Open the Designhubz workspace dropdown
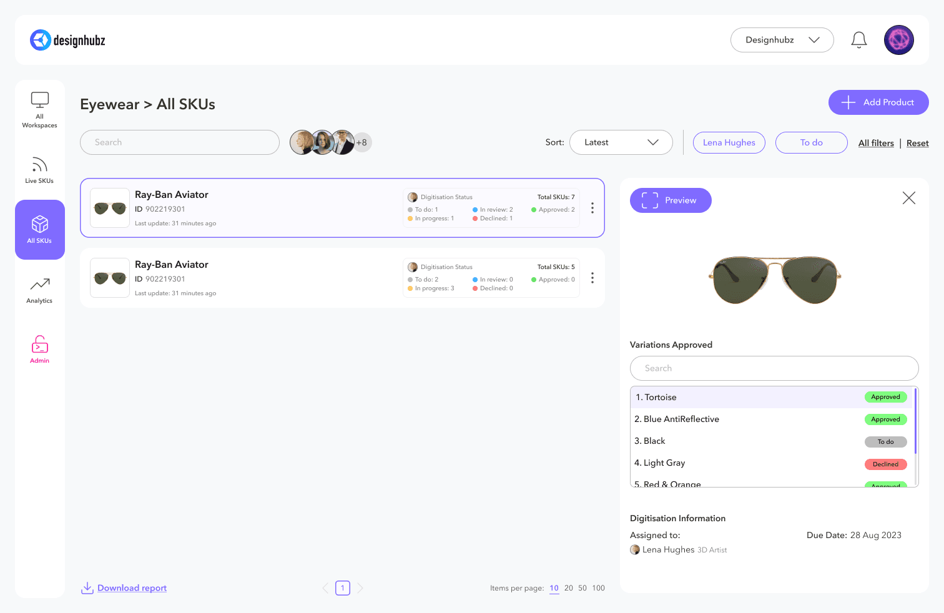Screen dimensions: 944x613 point(782,40)
